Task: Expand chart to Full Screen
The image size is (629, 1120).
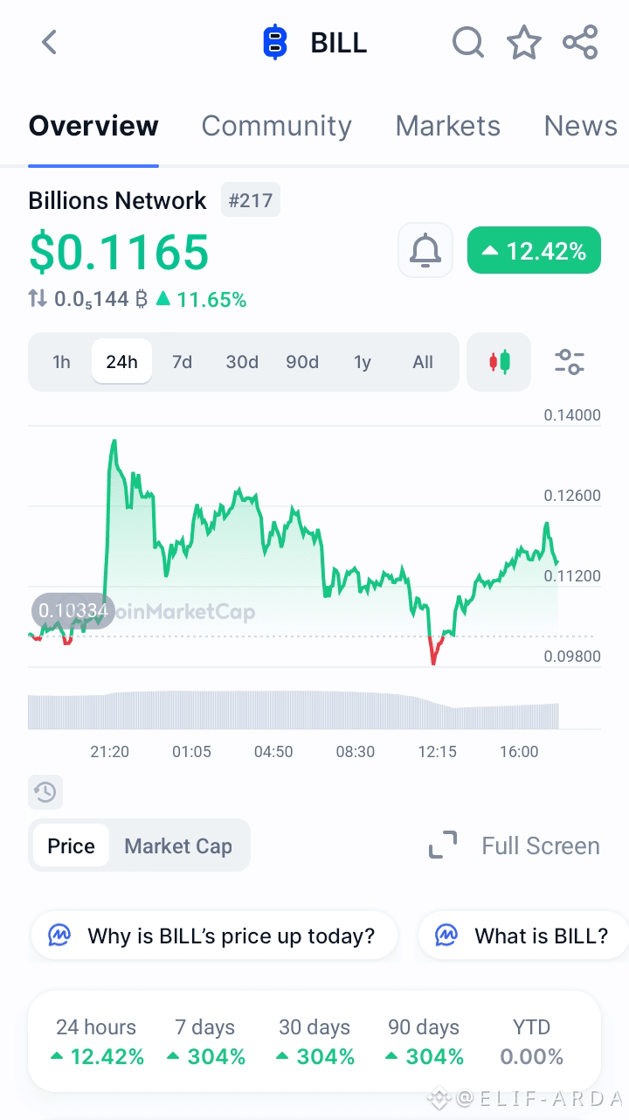Action: [x=515, y=845]
